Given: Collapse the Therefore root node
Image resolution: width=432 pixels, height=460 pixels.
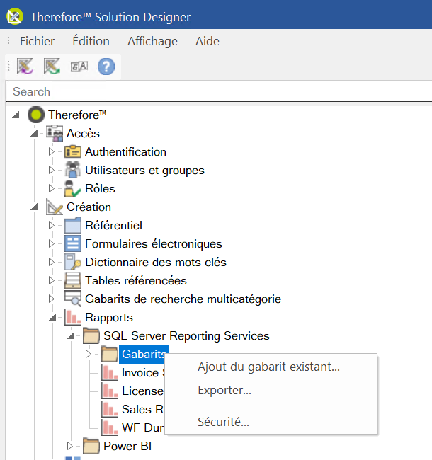Looking at the screenshot, I should point(16,115).
